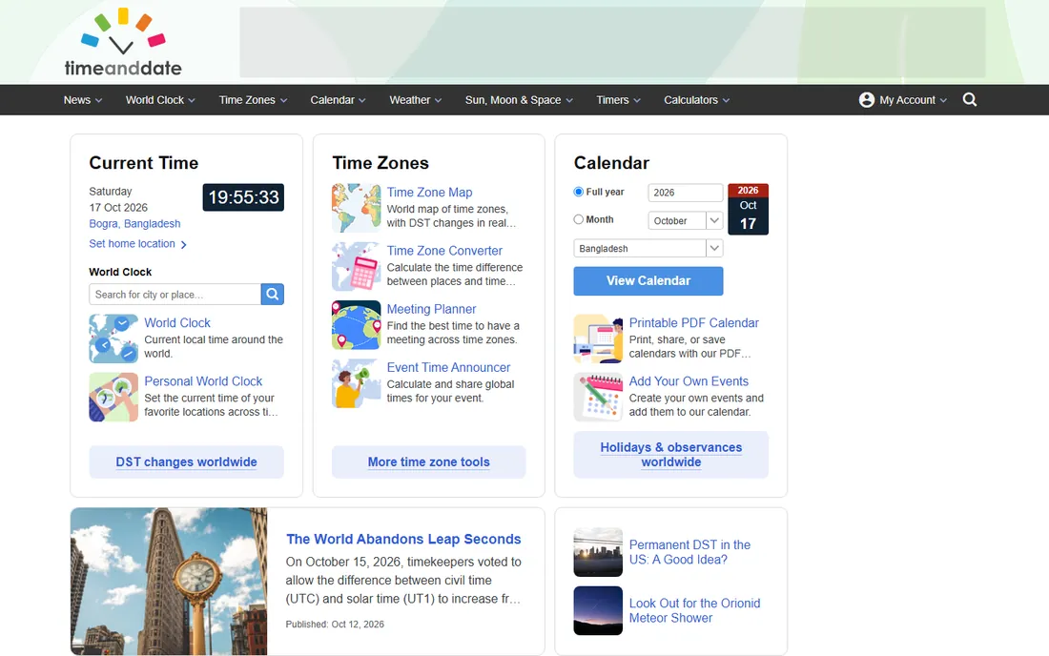
Task: Click the 19:55:33 digital clock
Action: [x=243, y=197]
